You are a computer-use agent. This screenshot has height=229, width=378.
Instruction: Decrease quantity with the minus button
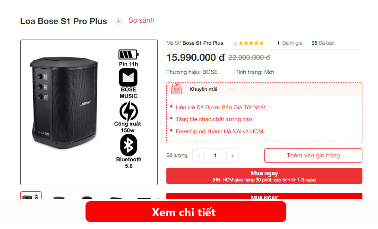coord(198,155)
